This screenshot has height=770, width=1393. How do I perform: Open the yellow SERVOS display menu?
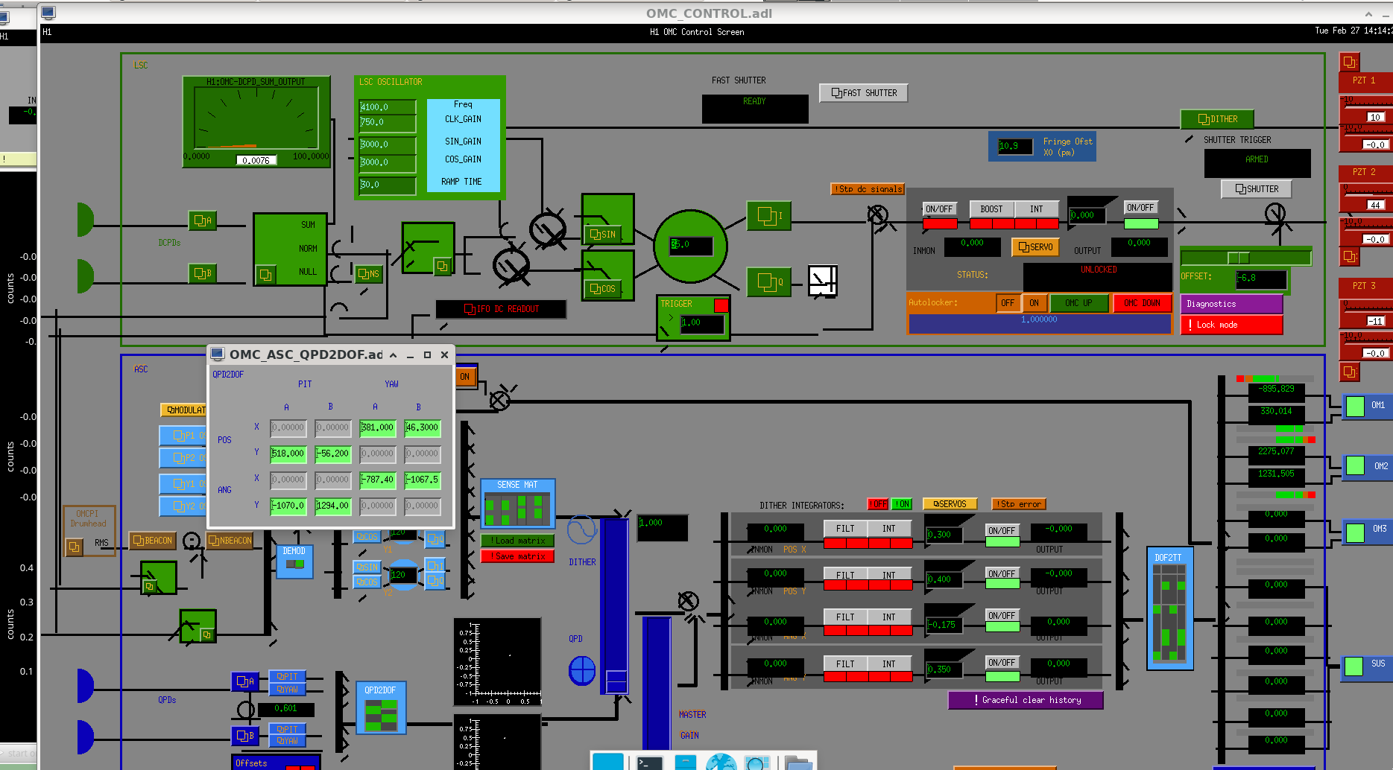pos(950,504)
